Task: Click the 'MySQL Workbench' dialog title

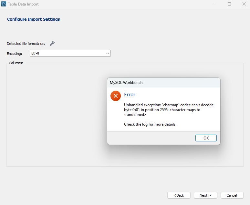Action: (126, 83)
